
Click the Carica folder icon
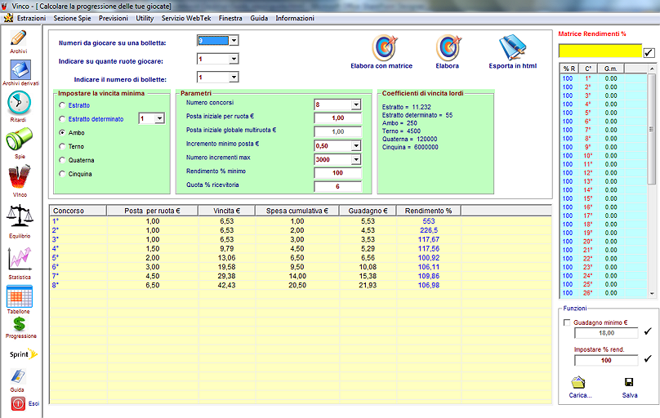[x=578, y=383]
